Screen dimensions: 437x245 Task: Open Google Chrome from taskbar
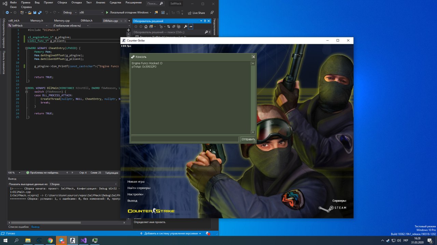[50, 240]
